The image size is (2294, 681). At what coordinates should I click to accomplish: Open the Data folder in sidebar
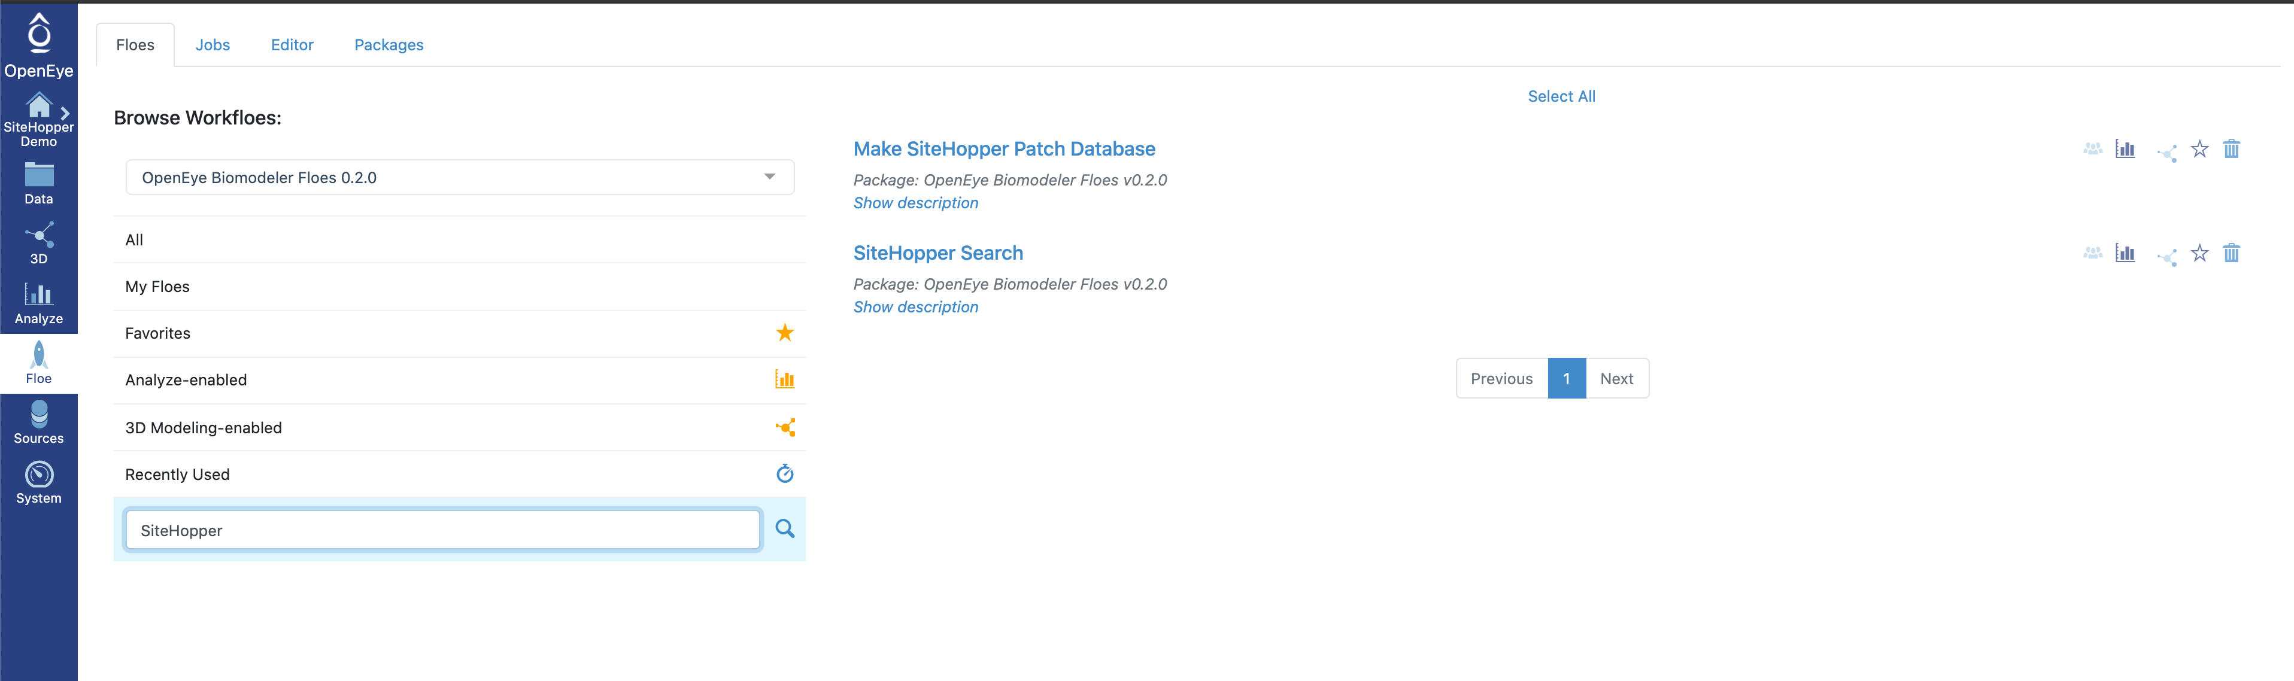click(x=39, y=183)
